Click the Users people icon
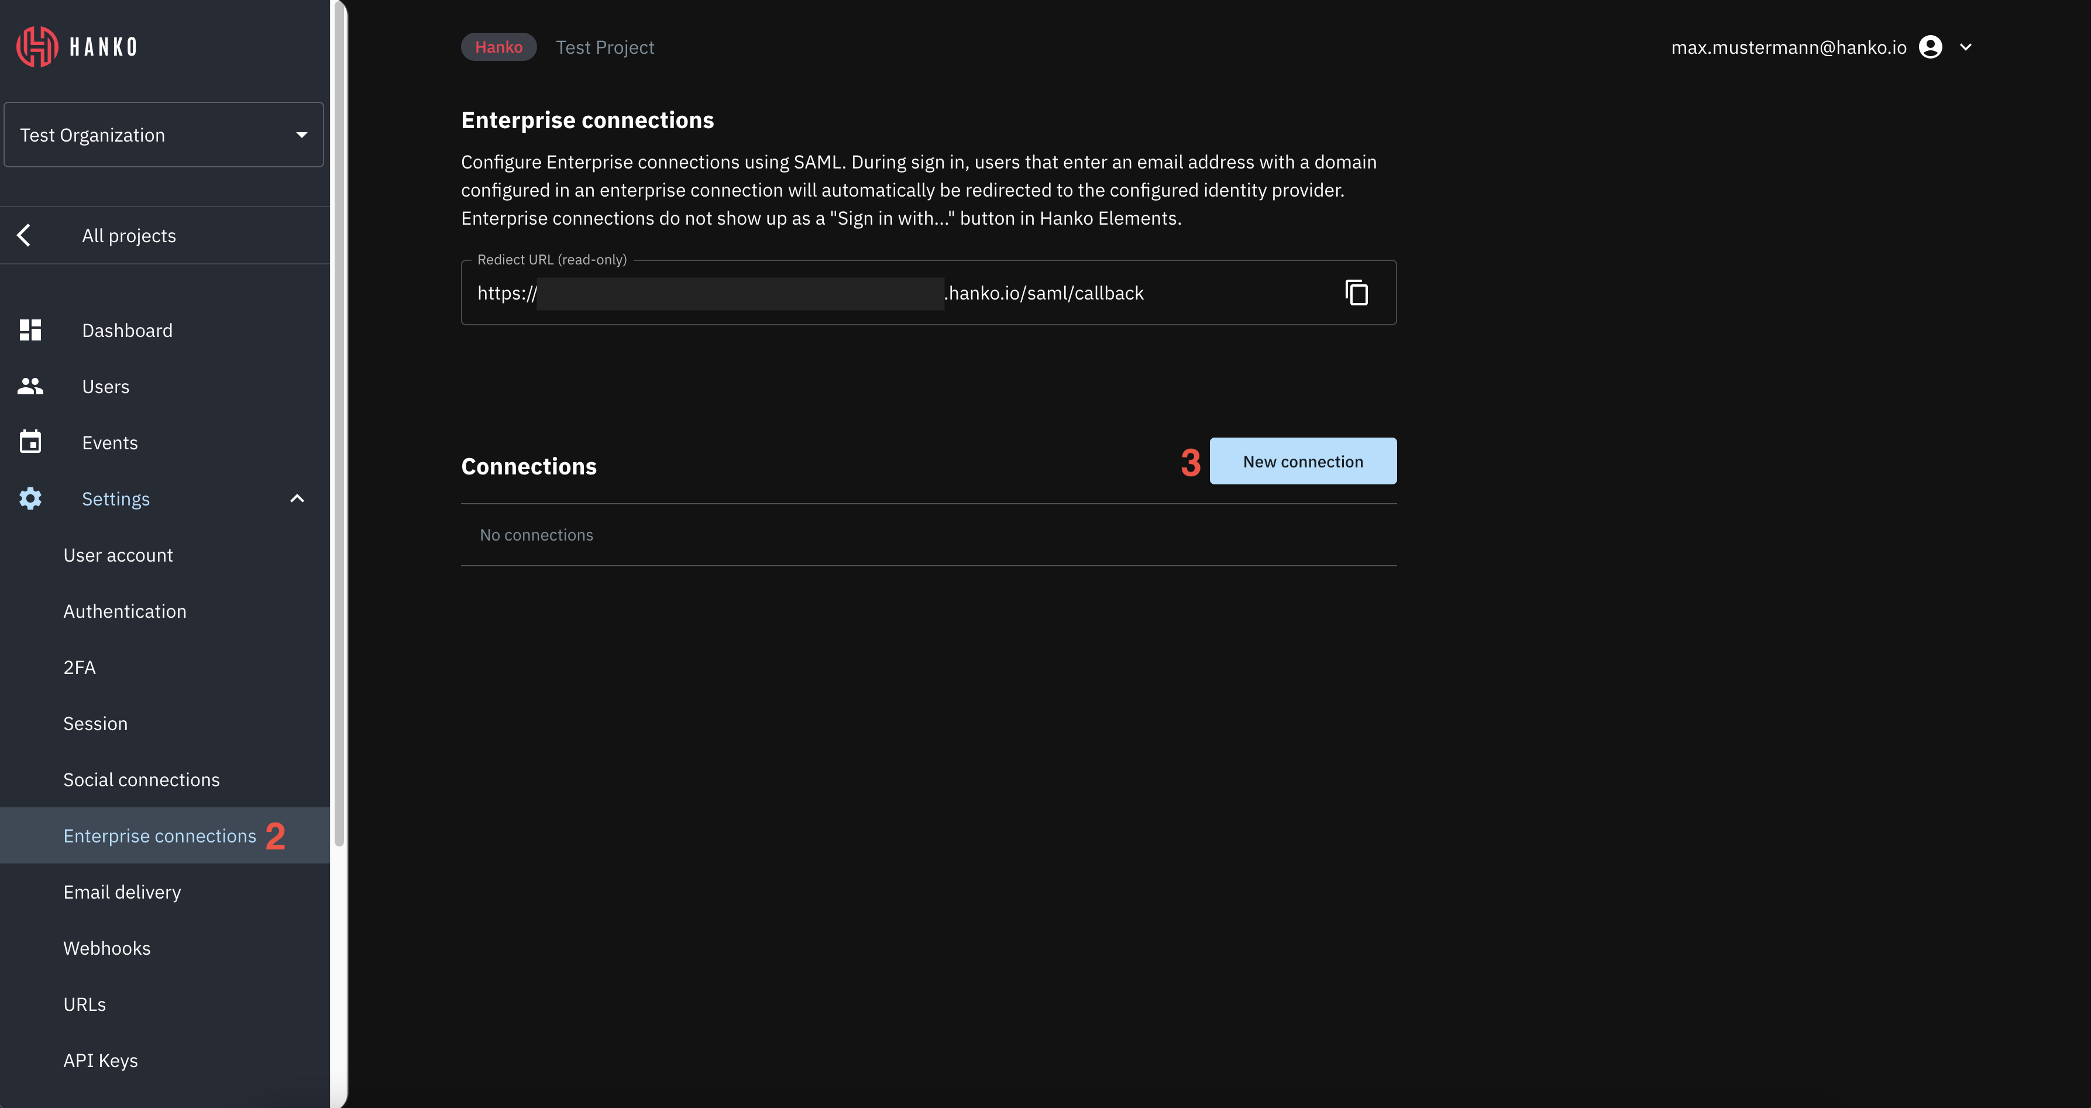Viewport: 2091px width, 1108px height. pyautogui.click(x=30, y=386)
